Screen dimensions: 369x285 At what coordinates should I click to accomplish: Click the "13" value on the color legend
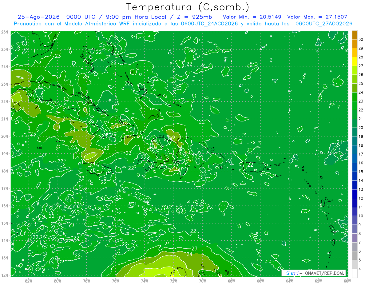click(361, 189)
